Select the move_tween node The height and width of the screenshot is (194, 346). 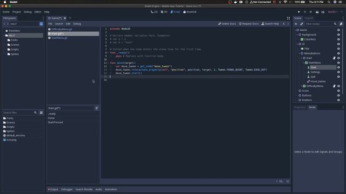318,81
